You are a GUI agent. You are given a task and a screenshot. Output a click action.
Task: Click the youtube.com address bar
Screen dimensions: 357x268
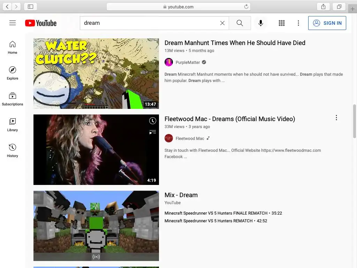[178, 7]
